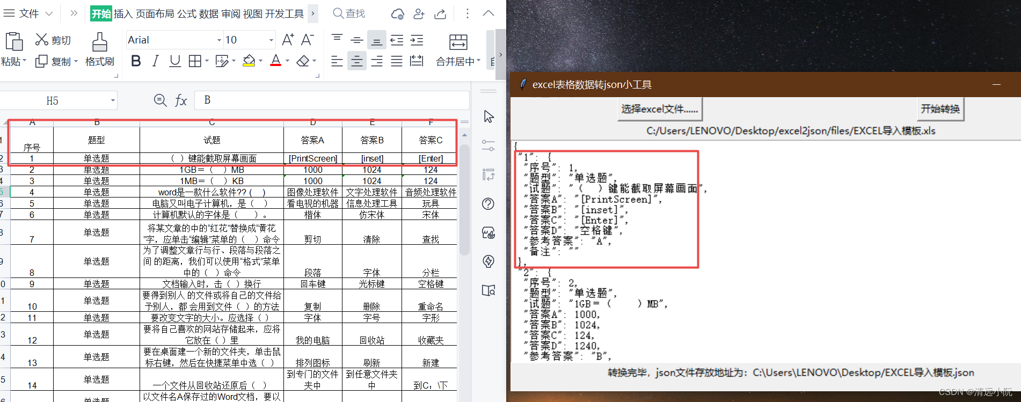Screen dimensions: 1021x402
Task: Open the sidebar book search icon
Action: point(488,290)
